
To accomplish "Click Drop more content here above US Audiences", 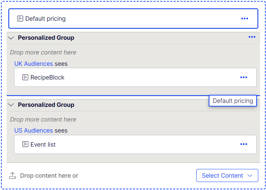I will (x=43, y=120).
